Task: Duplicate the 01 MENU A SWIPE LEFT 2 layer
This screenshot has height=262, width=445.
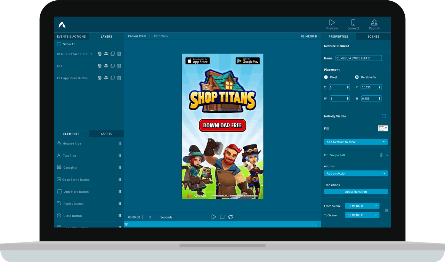Action: tap(113, 54)
